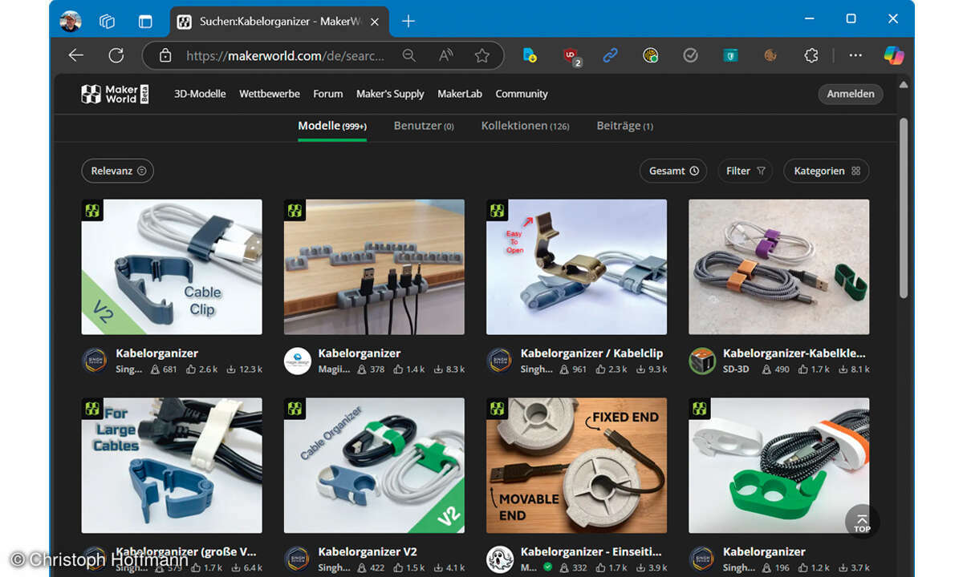The height and width of the screenshot is (577, 963).
Task: Open the MakerLab navigation item
Action: click(x=460, y=94)
